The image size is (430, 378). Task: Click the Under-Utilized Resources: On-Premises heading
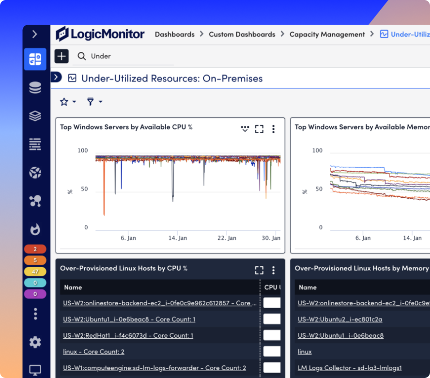coord(172,79)
